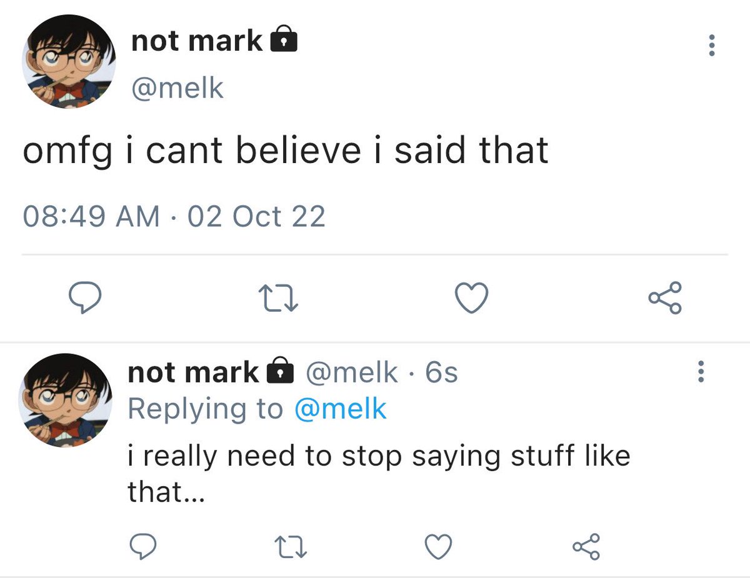Click reply icon on the reply tweet
This screenshot has height=578, width=750.
[x=142, y=547]
